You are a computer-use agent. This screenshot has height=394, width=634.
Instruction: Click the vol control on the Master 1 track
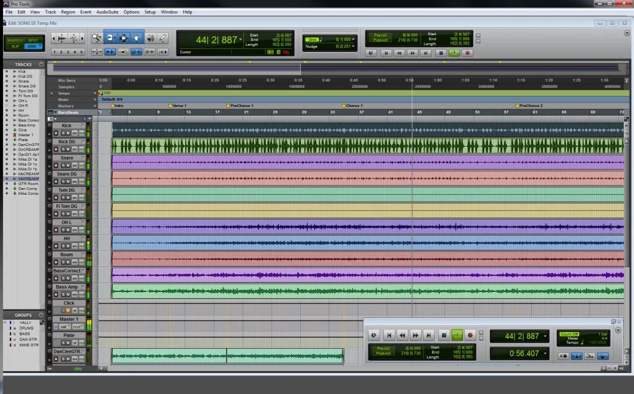(64, 326)
